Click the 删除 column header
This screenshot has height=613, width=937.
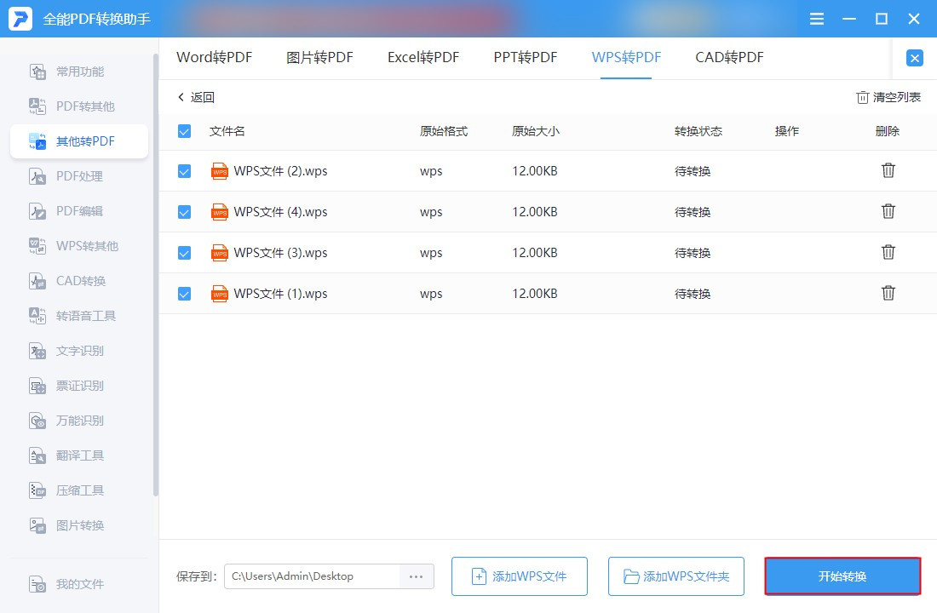(887, 131)
